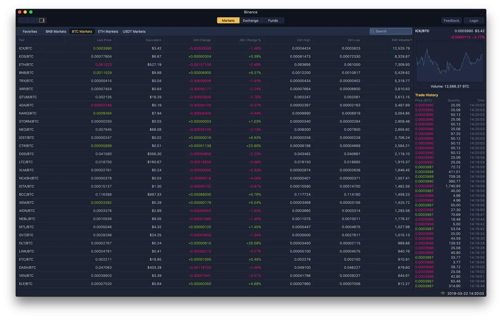Select the XRP/BTC pair row
Image resolution: width=502 pixels, height=319 pixels.
click(x=214, y=89)
